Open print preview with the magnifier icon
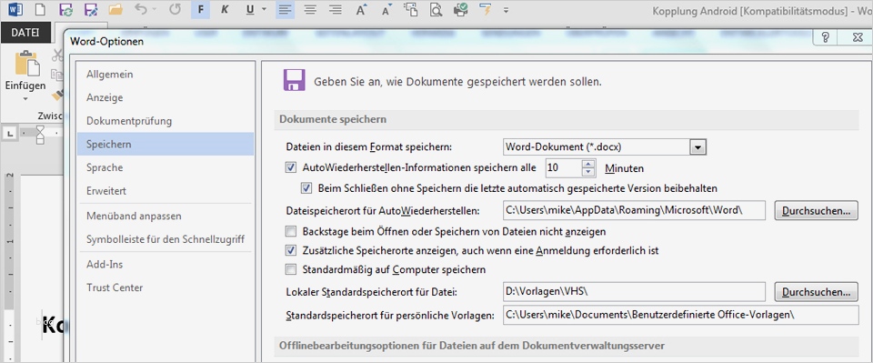This screenshot has width=873, height=363. [x=436, y=9]
